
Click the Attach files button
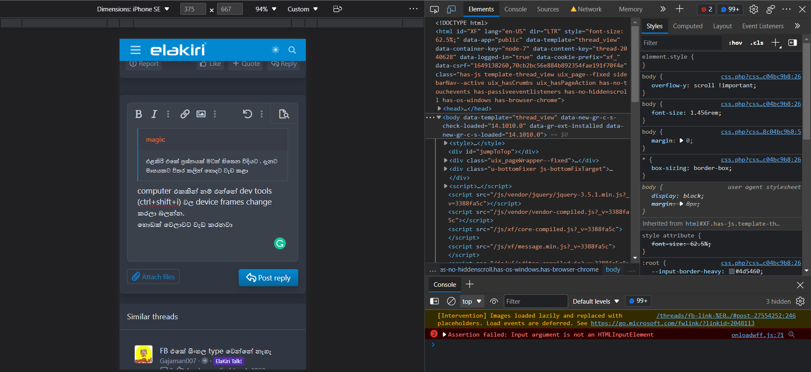(x=153, y=277)
